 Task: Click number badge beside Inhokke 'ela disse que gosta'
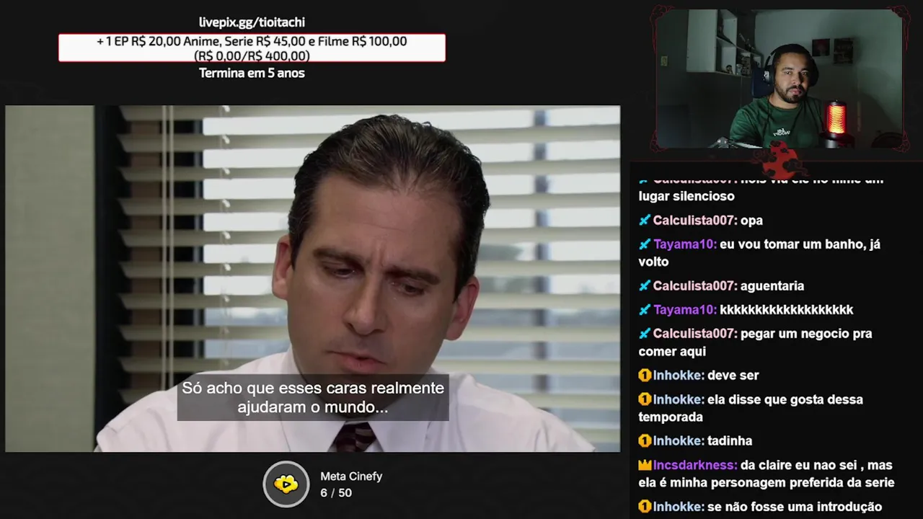[645, 399]
